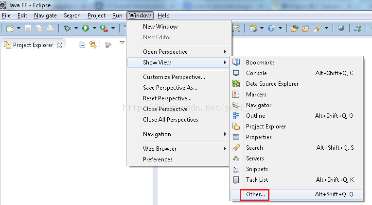Image resolution: width=372 pixels, height=205 pixels.
Task: Choose New Window from the Window menu
Action: tap(179, 27)
